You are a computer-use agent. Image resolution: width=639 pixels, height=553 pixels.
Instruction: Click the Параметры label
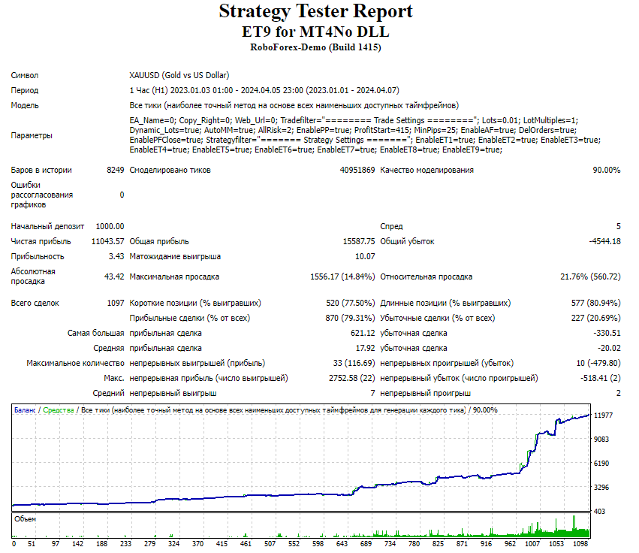pyautogui.click(x=32, y=135)
